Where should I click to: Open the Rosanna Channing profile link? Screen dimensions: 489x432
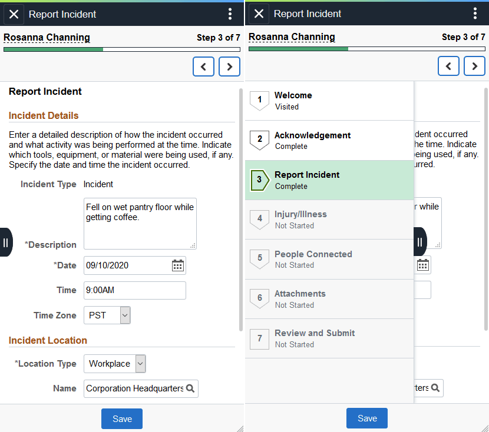(46, 37)
